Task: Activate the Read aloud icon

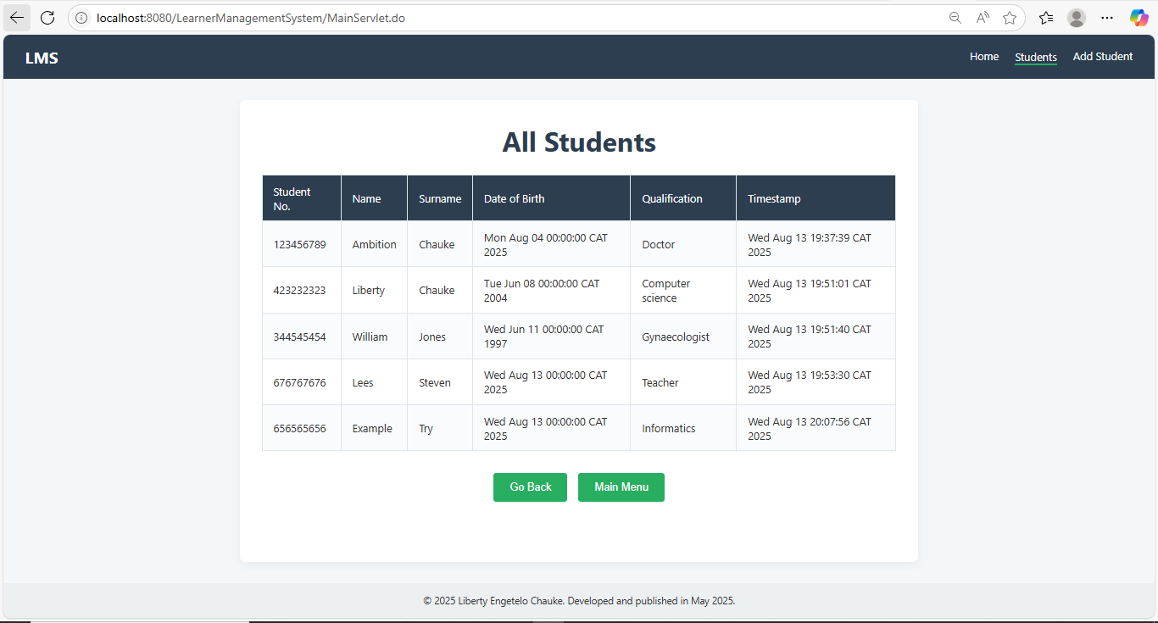Action: (983, 18)
